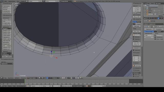Screen dimensions: 164x92
Task: Open properties editor type icon
Action: click(145, 18)
